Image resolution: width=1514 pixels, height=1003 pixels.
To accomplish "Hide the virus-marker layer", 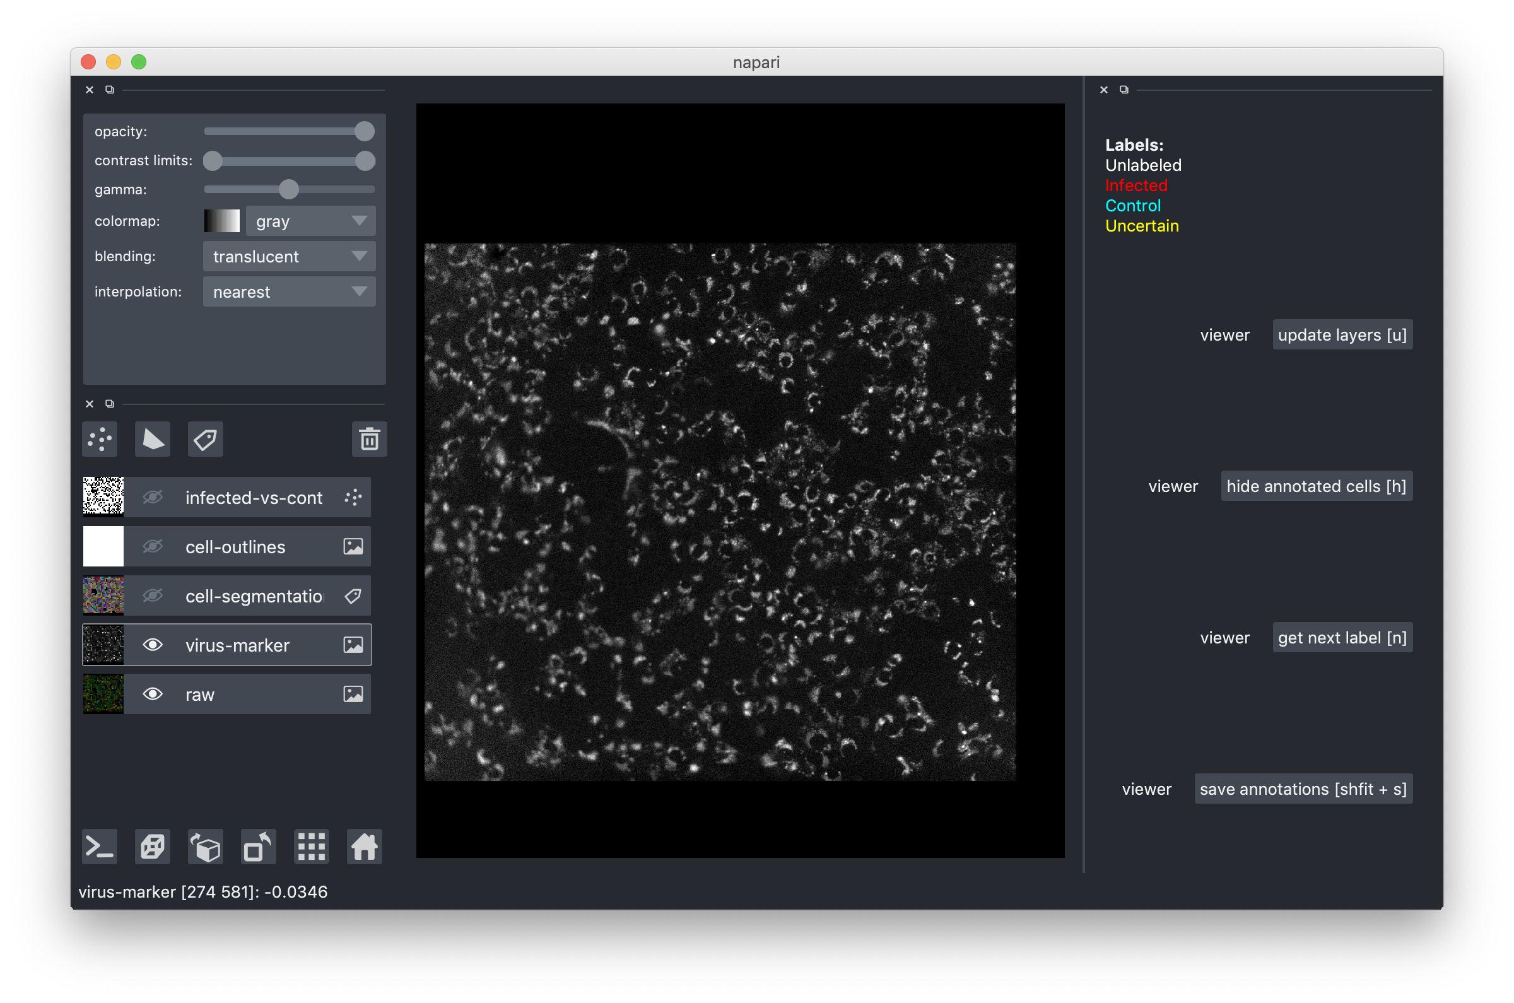I will (152, 645).
